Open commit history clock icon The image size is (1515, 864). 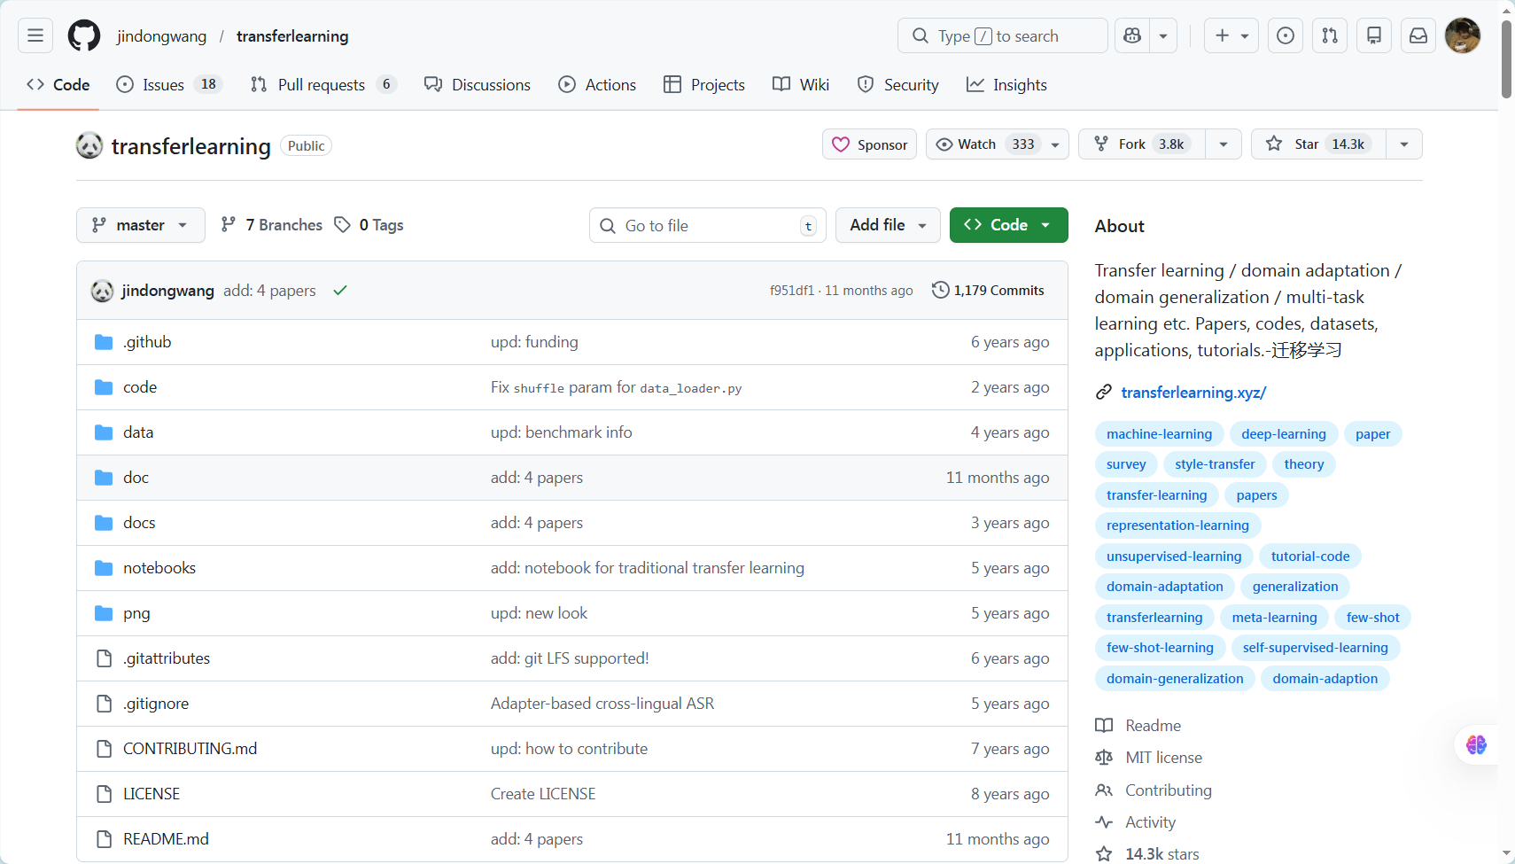(x=940, y=290)
